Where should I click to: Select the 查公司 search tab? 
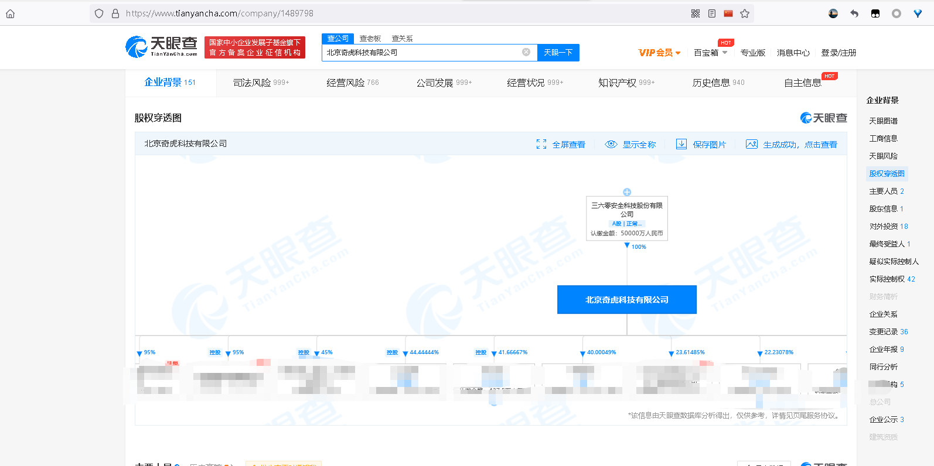click(338, 38)
